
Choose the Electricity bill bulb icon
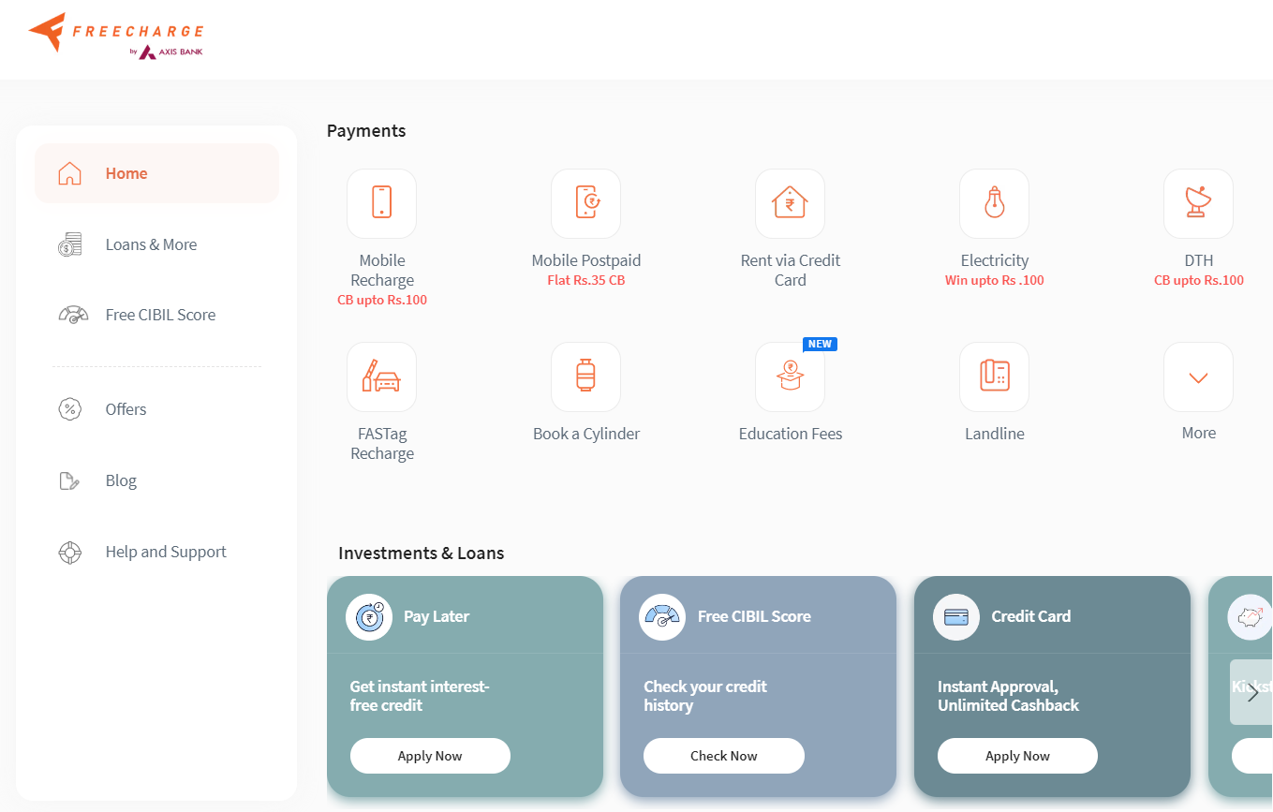pos(994,203)
